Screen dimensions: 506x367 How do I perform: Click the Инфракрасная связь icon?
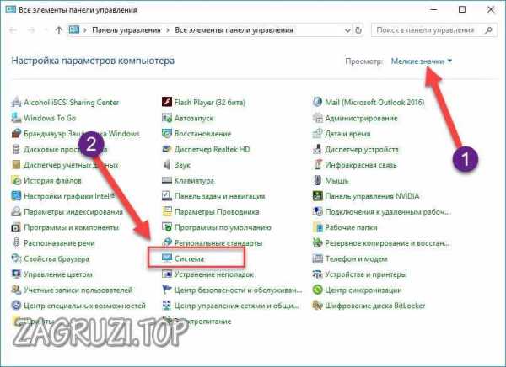coord(318,165)
